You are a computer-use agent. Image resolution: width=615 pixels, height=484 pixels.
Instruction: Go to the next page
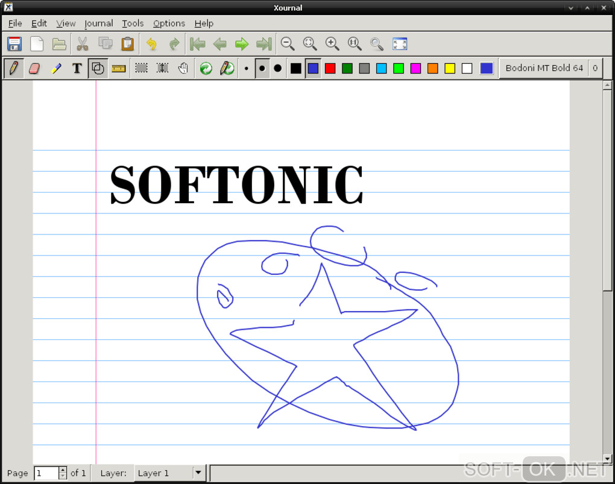[x=242, y=44]
